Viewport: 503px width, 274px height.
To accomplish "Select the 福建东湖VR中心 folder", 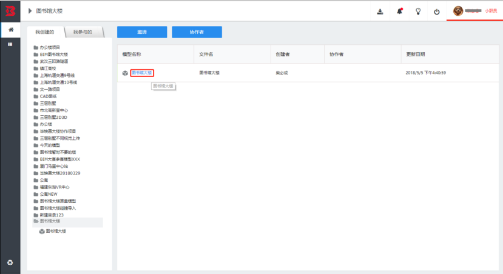I will coord(55,187).
